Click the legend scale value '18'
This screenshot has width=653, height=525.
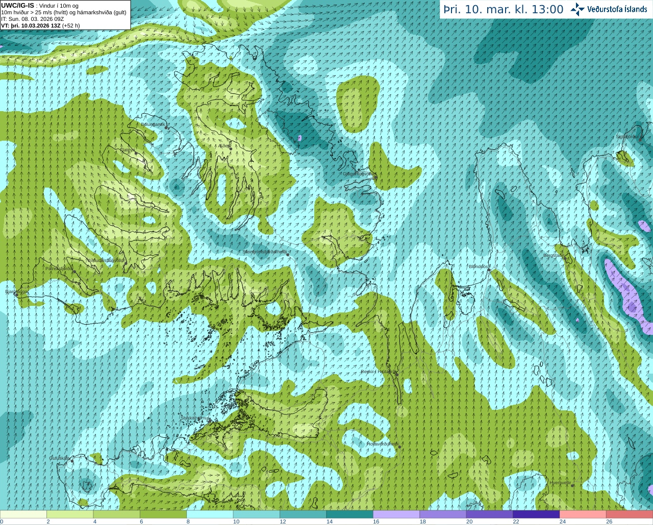click(423, 521)
